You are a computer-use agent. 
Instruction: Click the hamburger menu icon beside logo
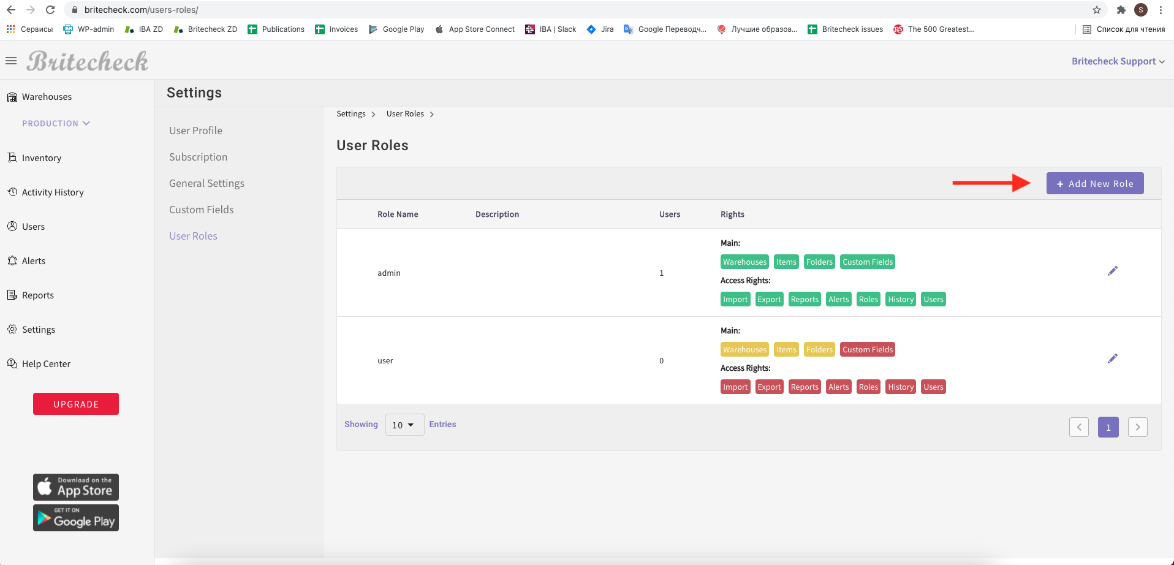(11, 61)
